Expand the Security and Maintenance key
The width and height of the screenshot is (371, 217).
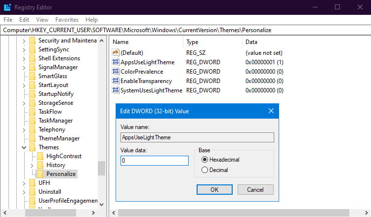[x=24, y=41]
